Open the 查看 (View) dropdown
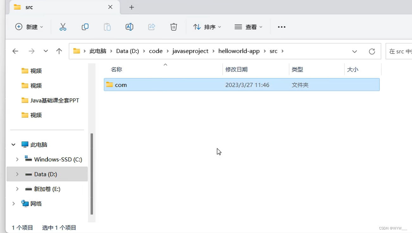 [248, 27]
